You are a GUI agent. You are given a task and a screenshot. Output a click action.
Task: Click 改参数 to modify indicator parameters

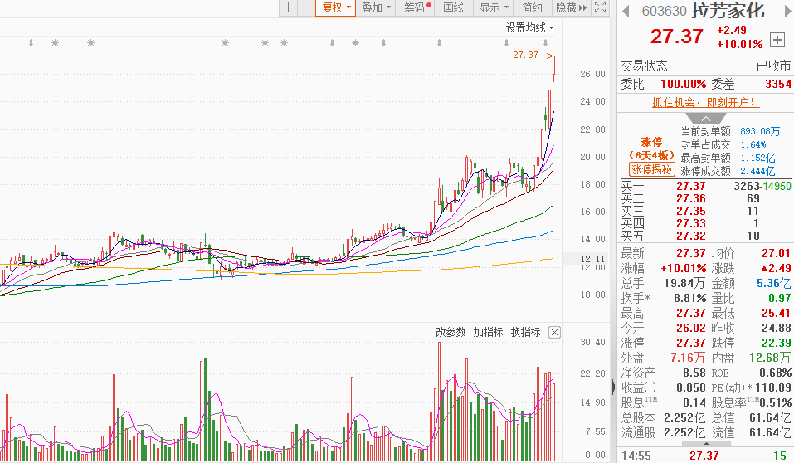[451, 332]
